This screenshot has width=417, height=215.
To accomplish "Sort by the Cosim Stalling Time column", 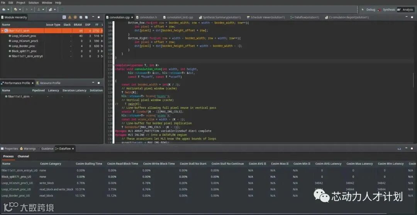I will (x=89, y=164).
